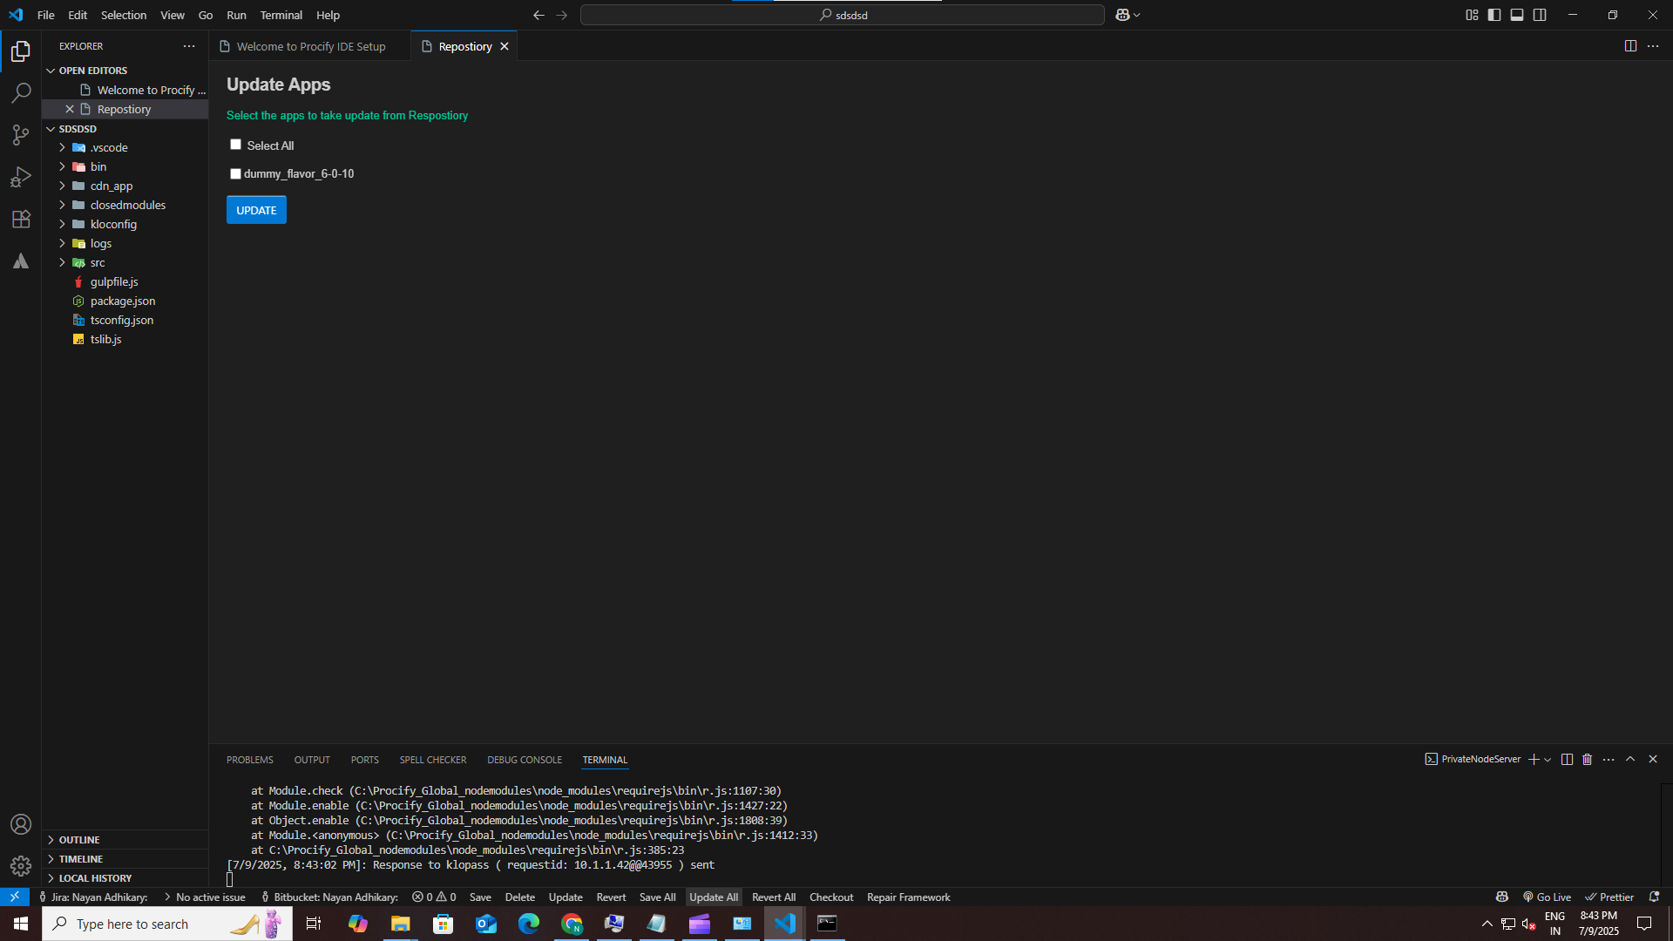Viewport: 1673px width, 941px height.
Task: Switch to the Problems panel tab
Action: tap(250, 760)
